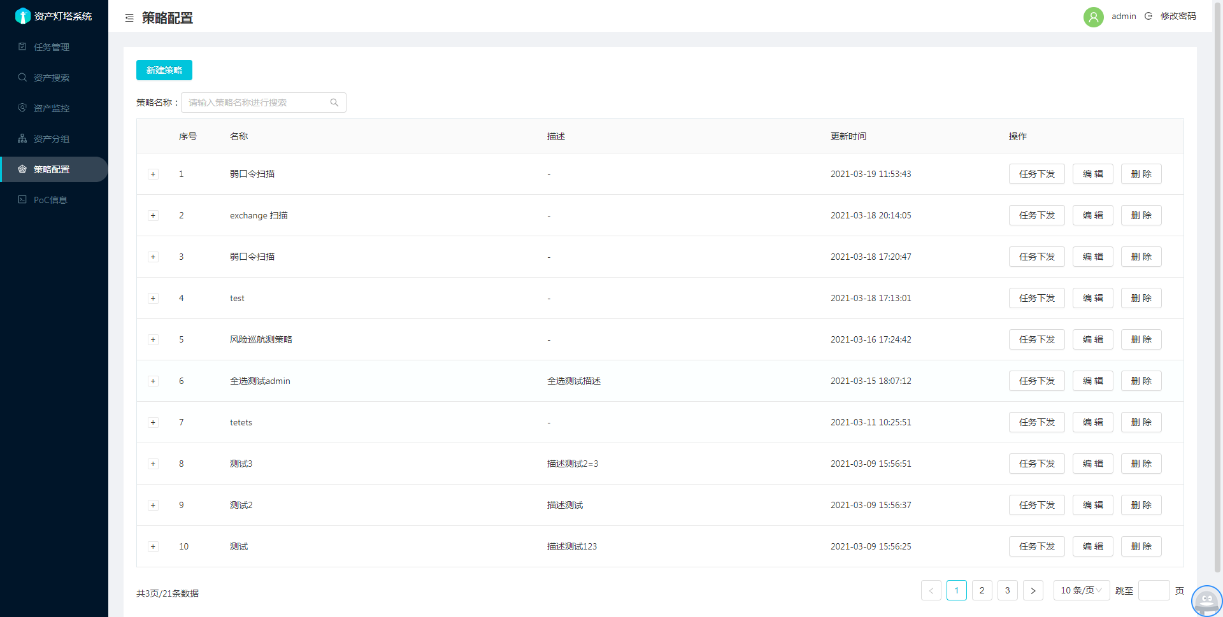Click 任务下发 for row 10 测试

pos(1037,546)
